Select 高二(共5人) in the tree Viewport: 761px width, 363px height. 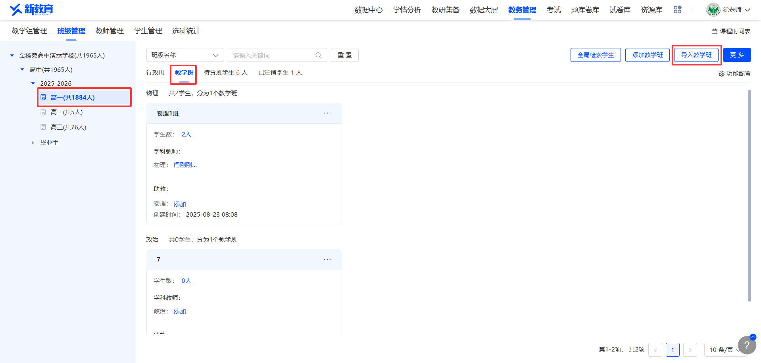67,112
